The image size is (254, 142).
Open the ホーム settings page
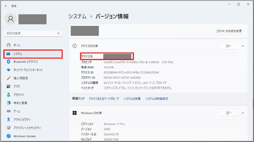click(33, 45)
